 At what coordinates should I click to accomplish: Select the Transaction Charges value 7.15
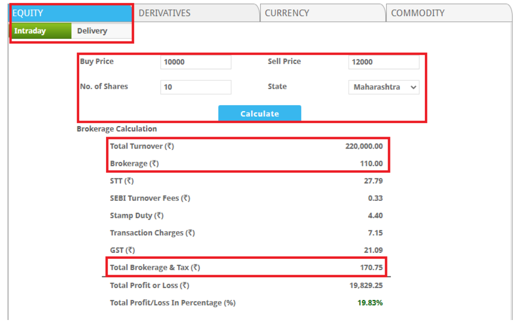tap(375, 233)
